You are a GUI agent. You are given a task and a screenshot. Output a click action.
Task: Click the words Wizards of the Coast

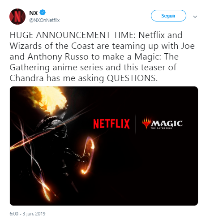(52, 46)
